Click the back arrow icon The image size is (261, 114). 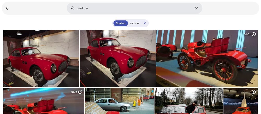click(x=7, y=8)
